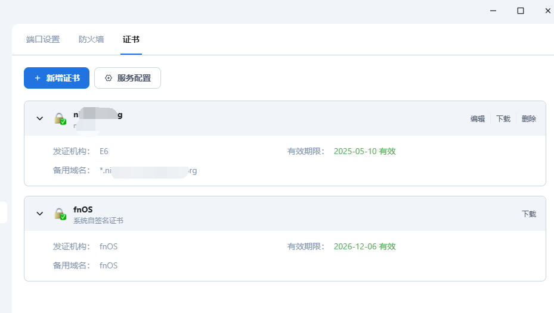Click the 2026-12-06 有效 validity text

[364, 246]
